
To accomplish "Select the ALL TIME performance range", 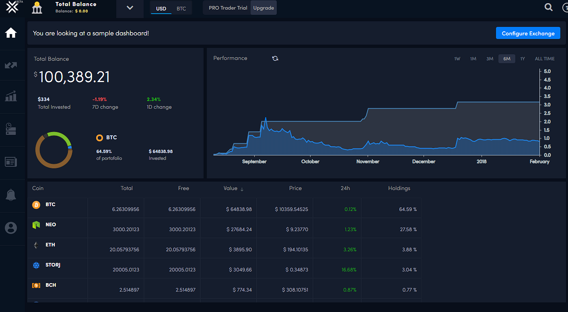I will pyautogui.click(x=544, y=59).
